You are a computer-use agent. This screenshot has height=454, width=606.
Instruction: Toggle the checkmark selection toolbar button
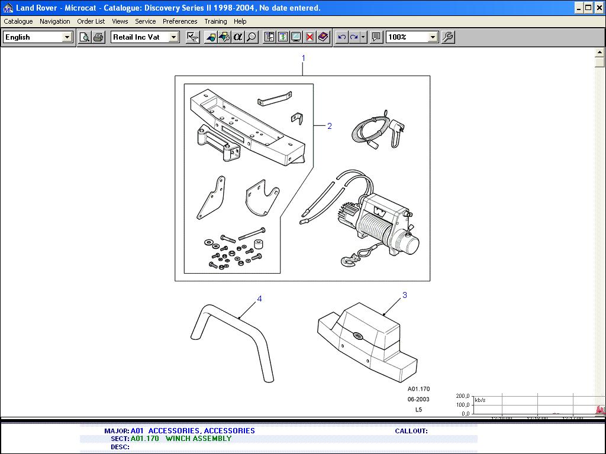point(192,37)
